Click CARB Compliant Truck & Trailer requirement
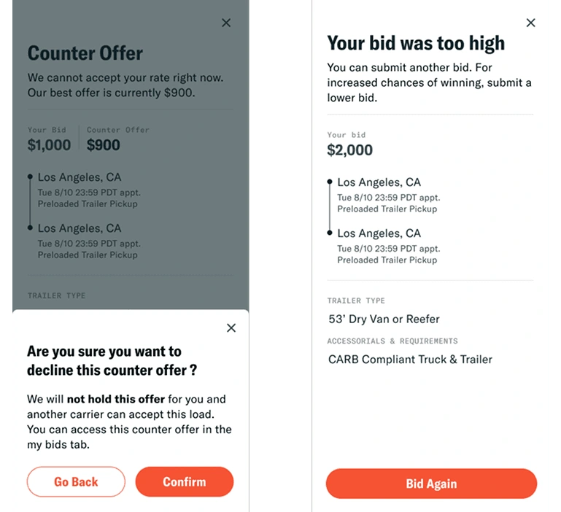This screenshot has width=561, height=512. tap(410, 359)
